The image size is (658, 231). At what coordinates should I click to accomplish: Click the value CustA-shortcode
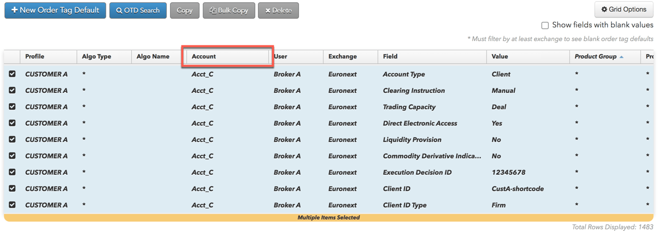coord(519,188)
